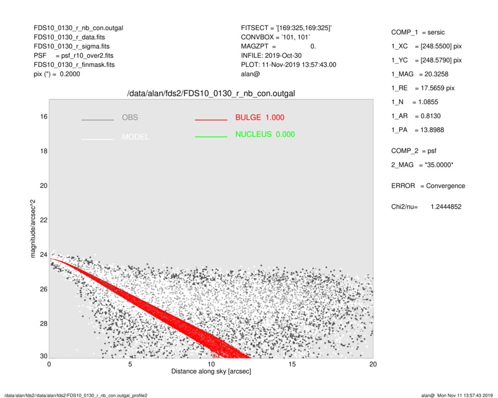The image size is (498, 398).
Task: Click the red BULGE legend line sample
Action: tap(211, 120)
